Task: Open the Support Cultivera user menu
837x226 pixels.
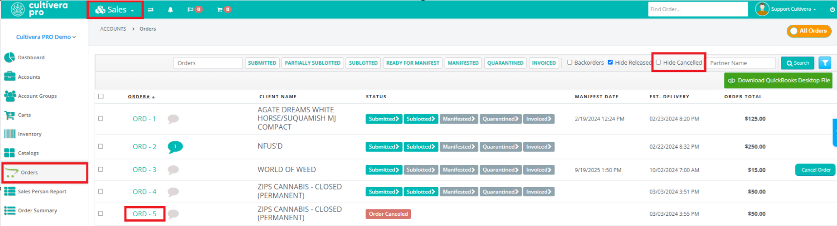Action: click(x=793, y=9)
